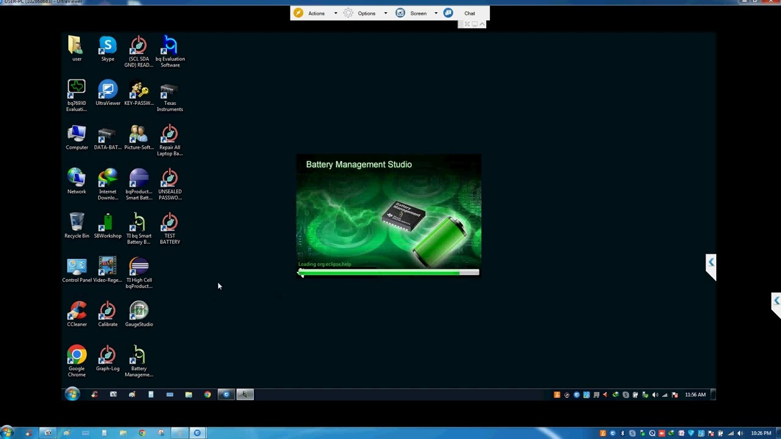Click the remote tray volume icon
This screenshot has height=439, width=781.
click(655, 394)
